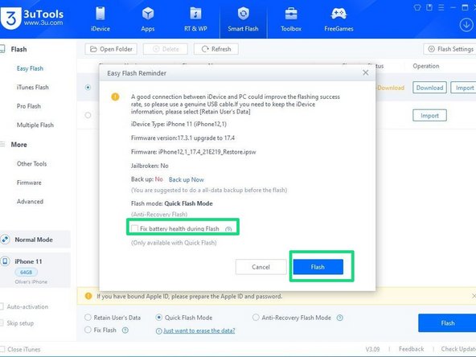The height and width of the screenshot is (357, 476).
Task: Click Cancel in the reminder dialog
Action: (261, 267)
